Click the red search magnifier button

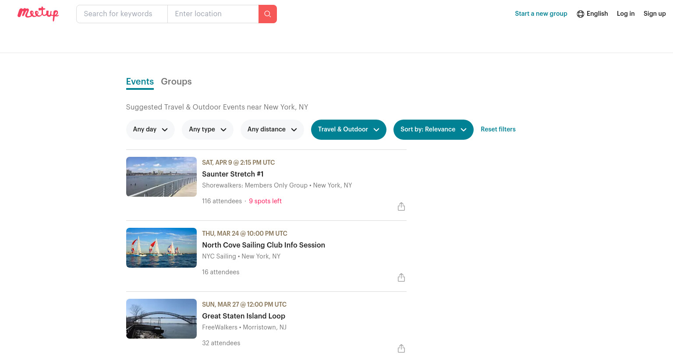268,14
